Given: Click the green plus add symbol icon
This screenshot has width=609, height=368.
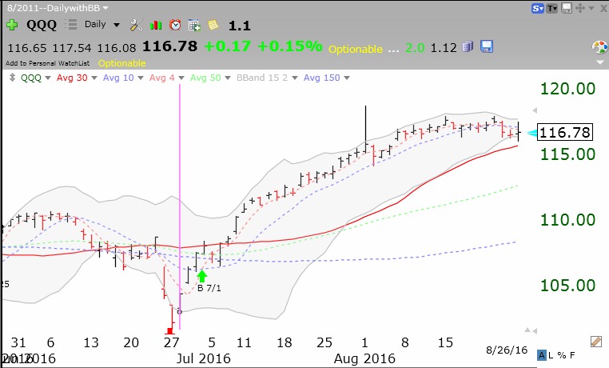Looking at the screenshot, I should click(x=12, y=25).
